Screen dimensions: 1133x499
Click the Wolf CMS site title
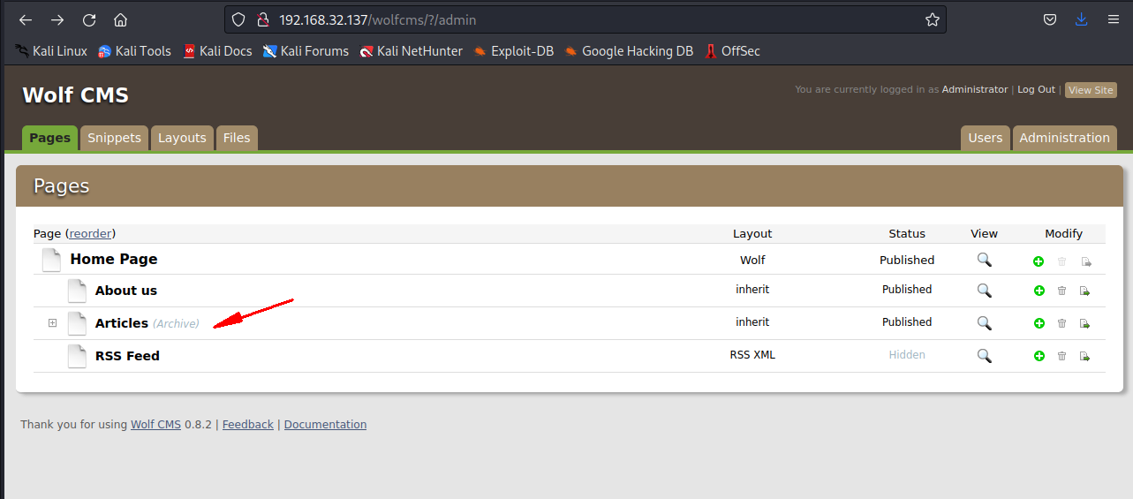point(75,95)
